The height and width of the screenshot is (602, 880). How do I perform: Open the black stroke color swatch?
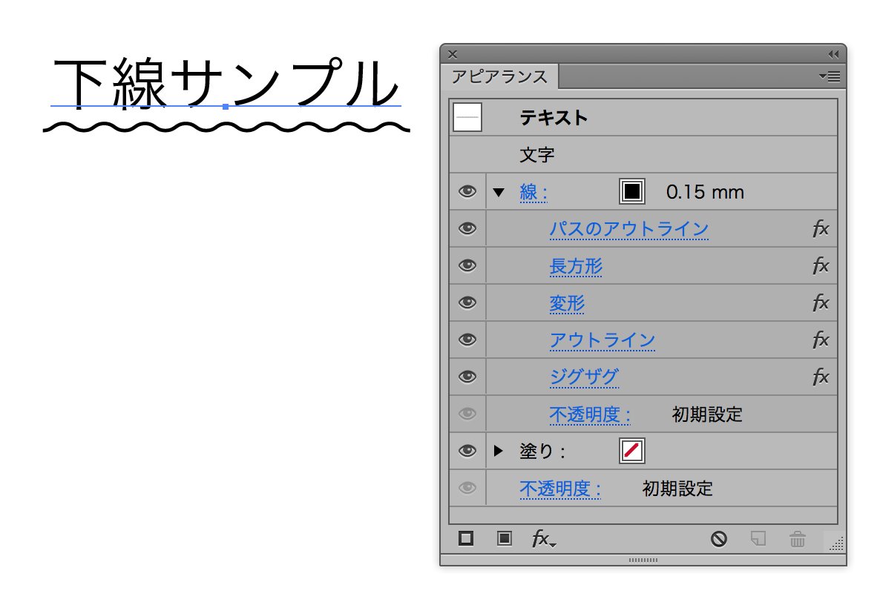tap(632, 192)
